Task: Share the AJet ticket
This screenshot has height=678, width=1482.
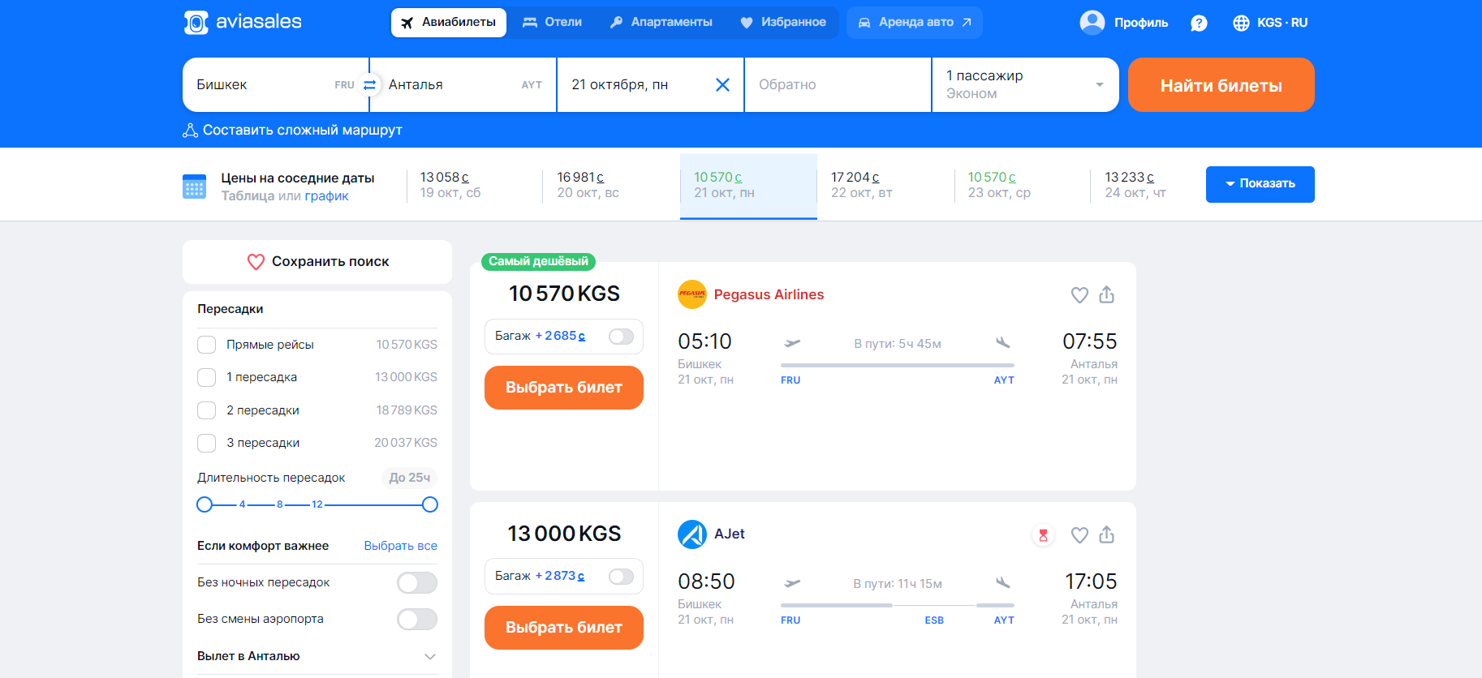Action: 1106,534
